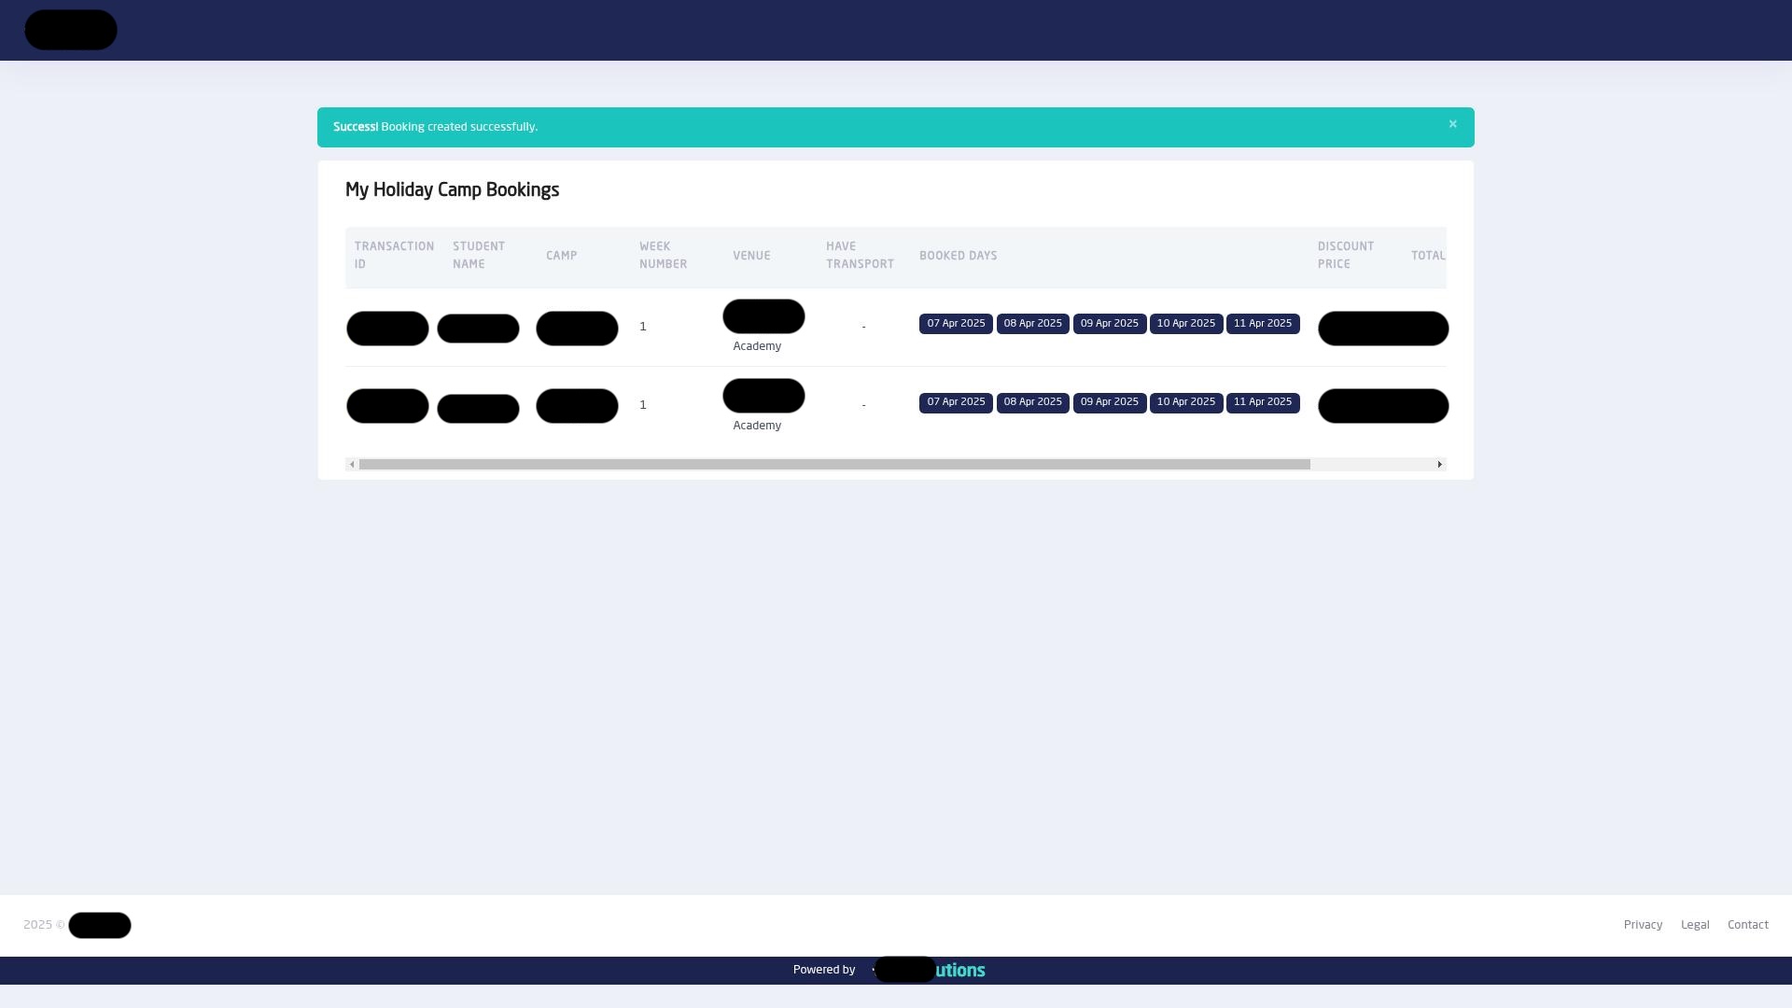Click the Venue column header
This screenshot has height=1008, width=1792.
(x=751, y=256)
